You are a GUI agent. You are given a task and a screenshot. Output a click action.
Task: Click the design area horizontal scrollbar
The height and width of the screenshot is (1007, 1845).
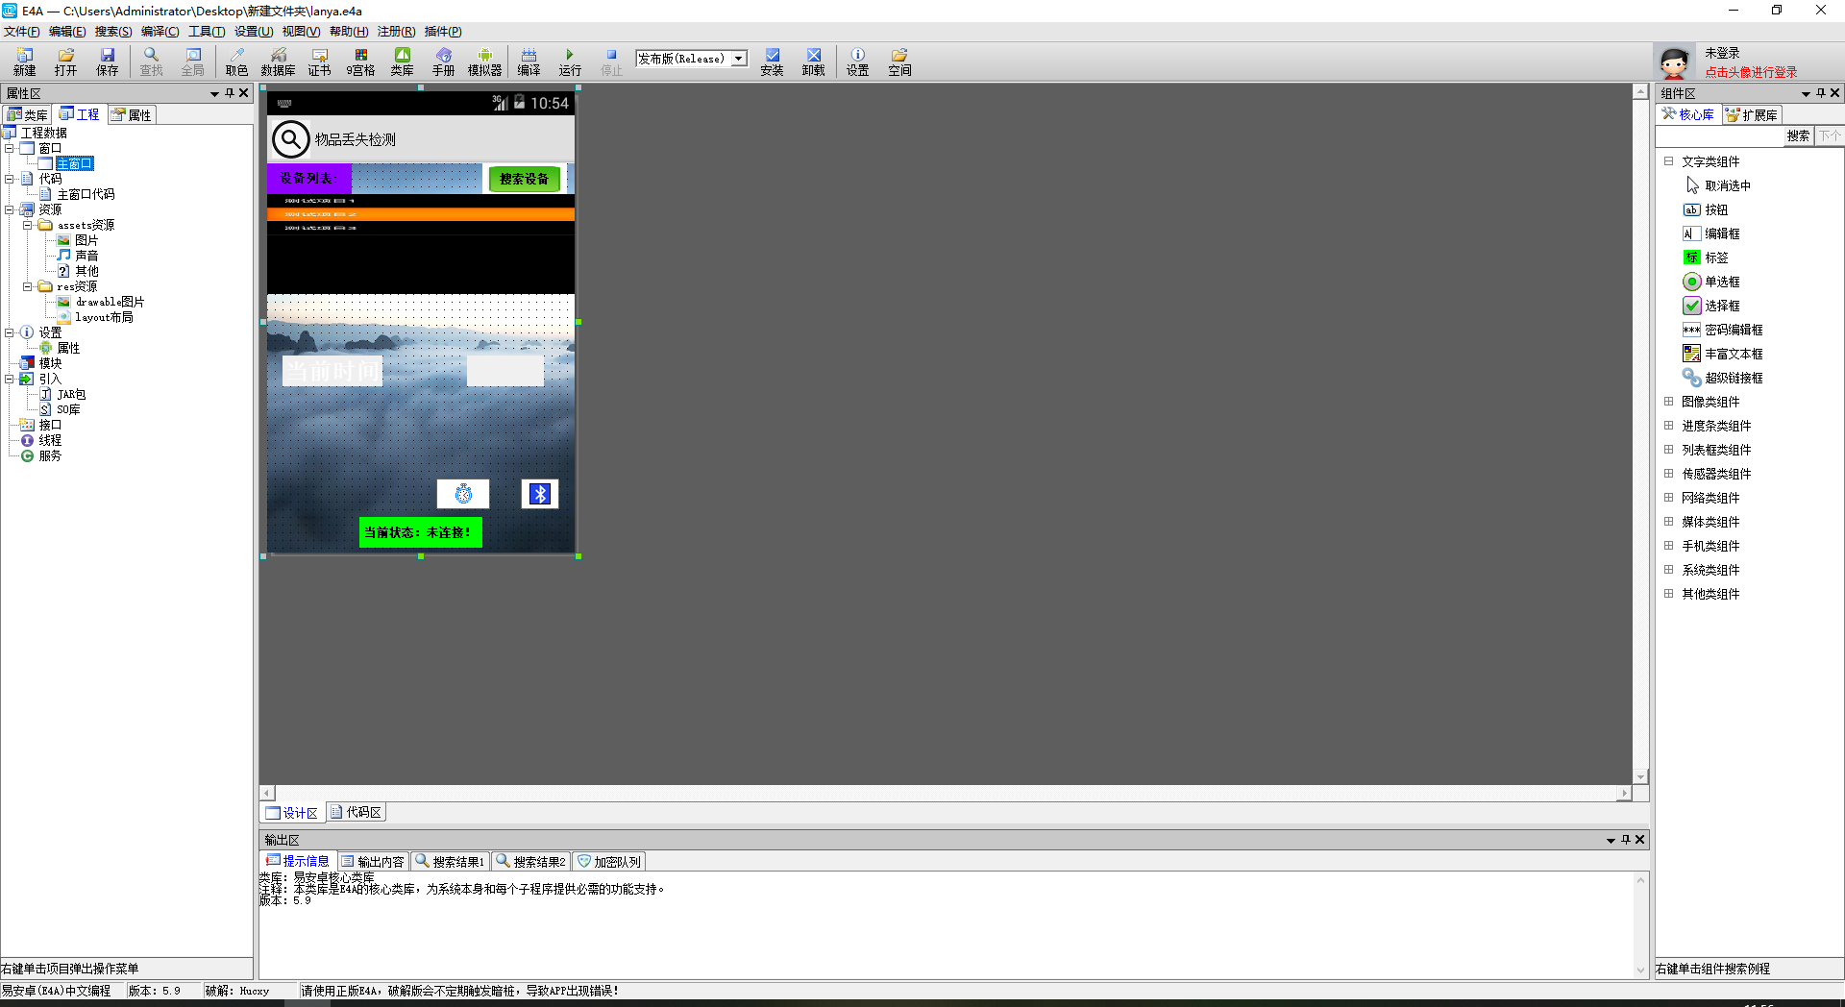[x=946, y=794]
